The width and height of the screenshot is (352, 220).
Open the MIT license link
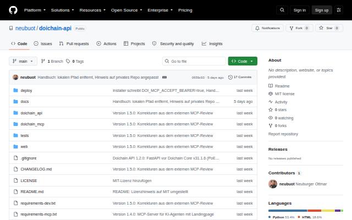coord(281,94)
